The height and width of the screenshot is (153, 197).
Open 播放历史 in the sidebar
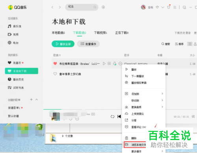pos(16,79)
